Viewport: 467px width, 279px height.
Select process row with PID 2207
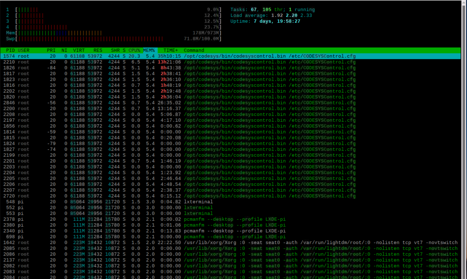coord(230,190)
